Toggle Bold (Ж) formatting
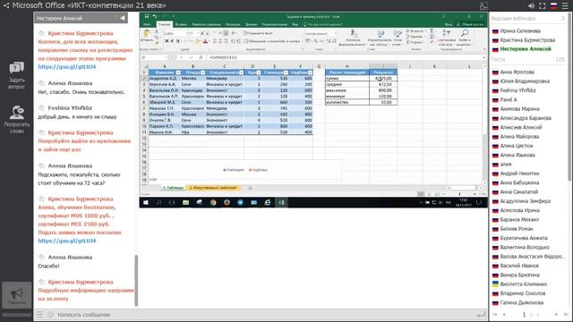573x322 pixels. [167, 41]
